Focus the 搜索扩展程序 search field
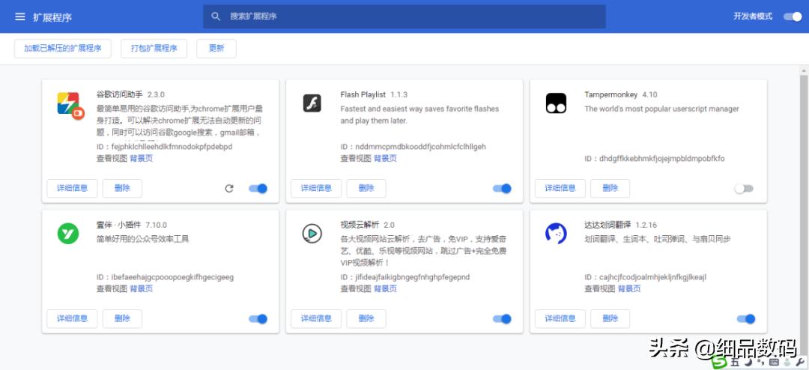This screenshot has height=370, width=809. tap(404, 16)
